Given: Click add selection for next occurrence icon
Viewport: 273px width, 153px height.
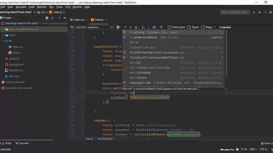Looking at the screenshot, I should tap(143, 27).
